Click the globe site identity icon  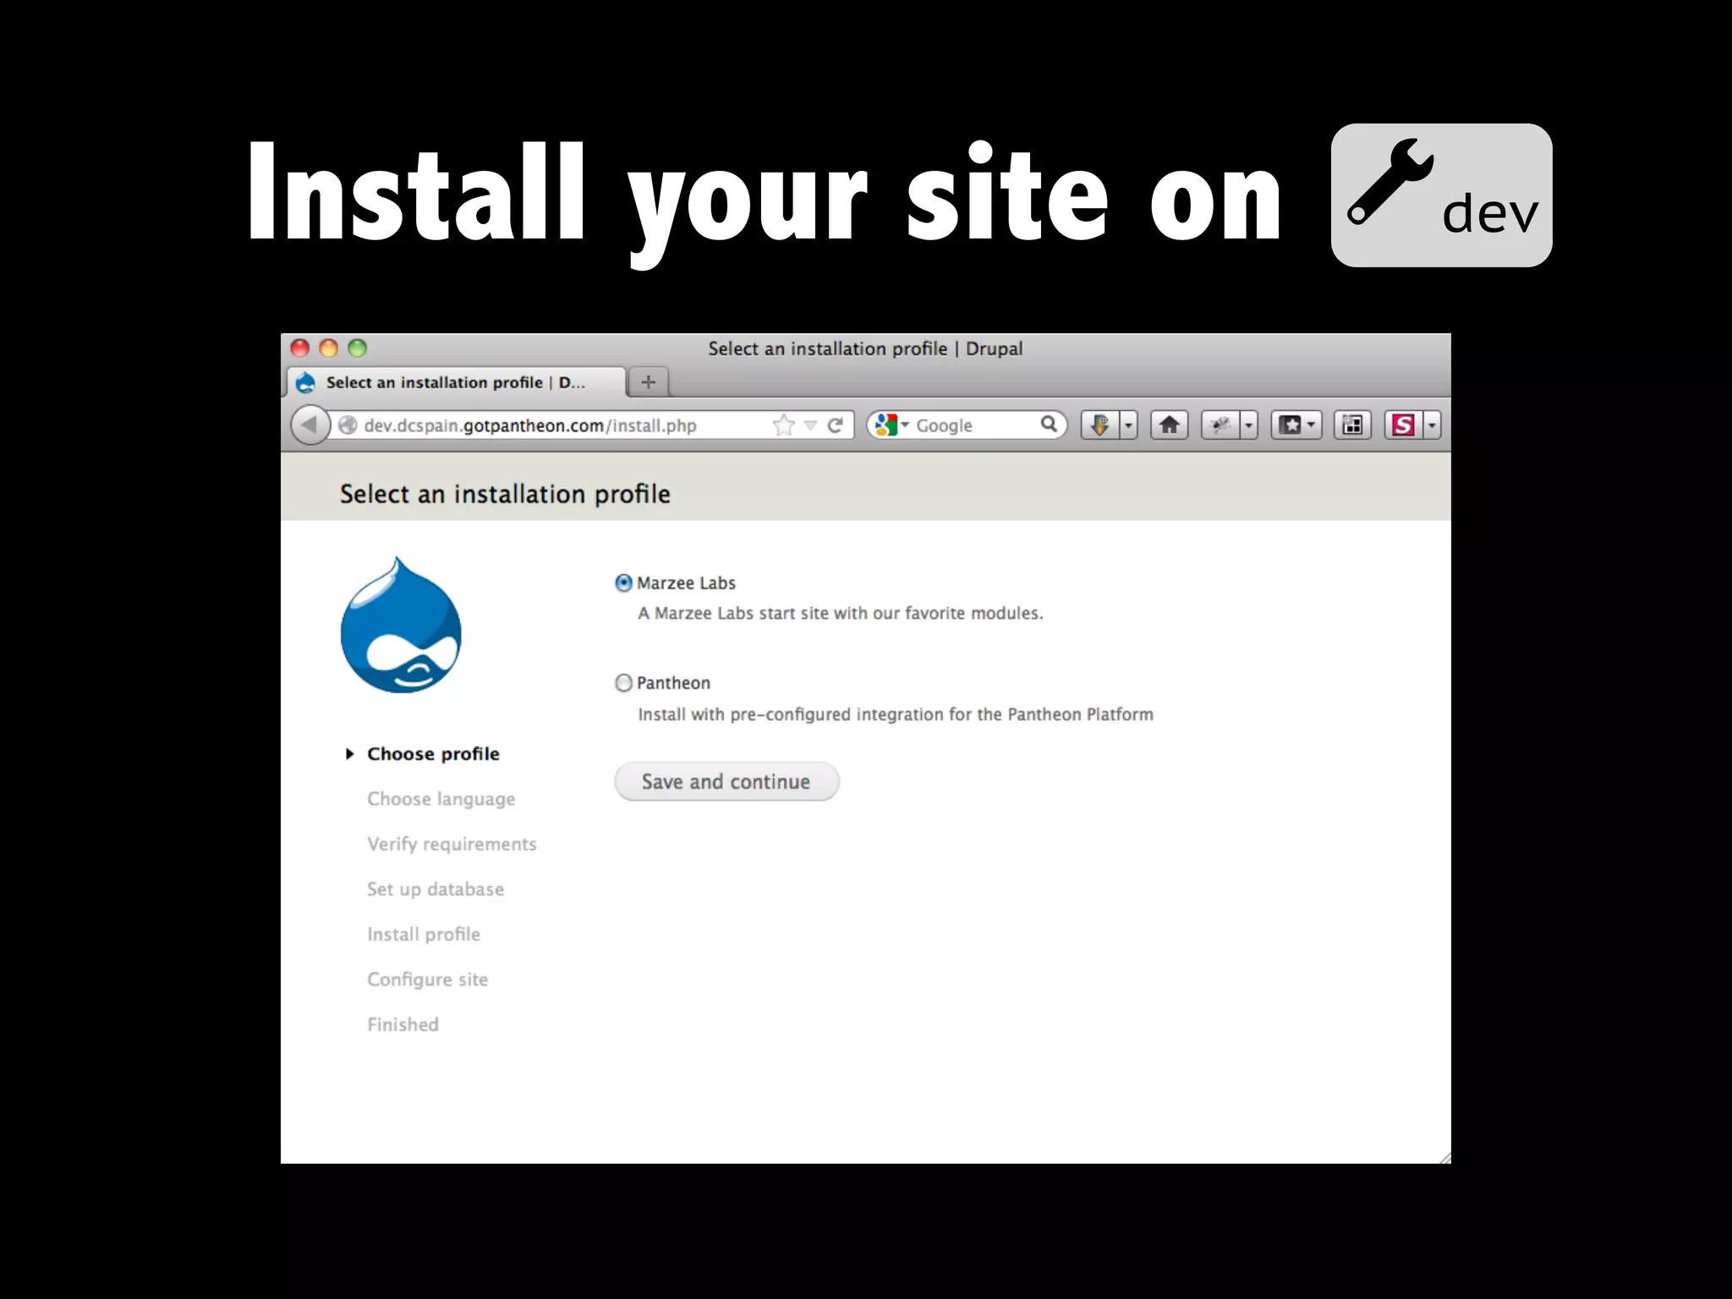click(347, 425)
